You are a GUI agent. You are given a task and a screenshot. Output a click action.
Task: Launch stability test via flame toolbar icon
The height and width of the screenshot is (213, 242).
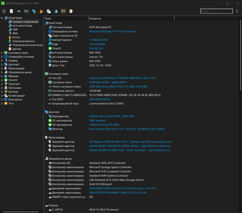pos(41,11)
